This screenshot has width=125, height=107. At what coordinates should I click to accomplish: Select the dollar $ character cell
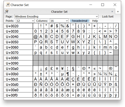(x=57, y=26)
